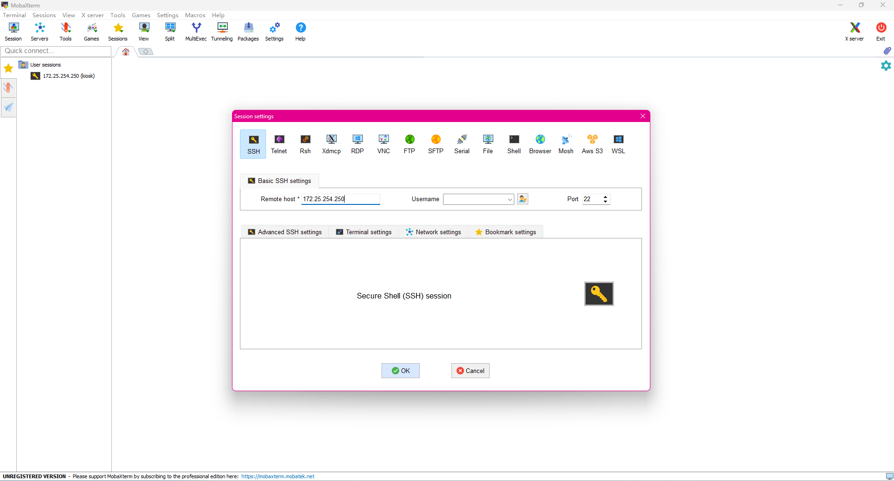Select the FTP session type
Screen dimensions: 894x481
pos(409,144)
